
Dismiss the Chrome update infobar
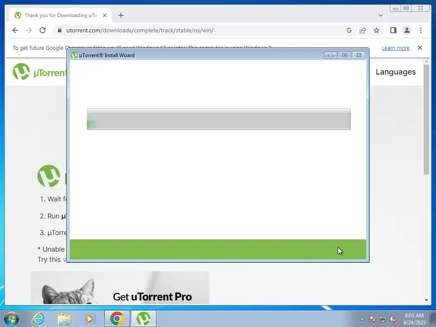pos(419,48)
